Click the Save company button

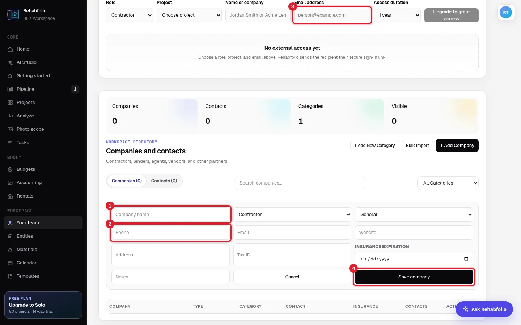pyautogui.click(x=414, y=277)
